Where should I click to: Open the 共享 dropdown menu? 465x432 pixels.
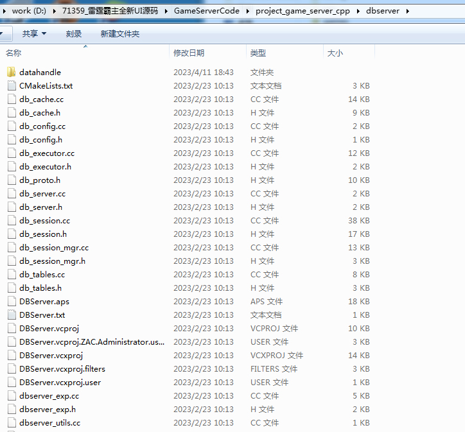(x=34, y=33)
